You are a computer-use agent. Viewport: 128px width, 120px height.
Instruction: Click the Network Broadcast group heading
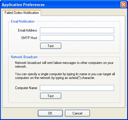(24, 57)
